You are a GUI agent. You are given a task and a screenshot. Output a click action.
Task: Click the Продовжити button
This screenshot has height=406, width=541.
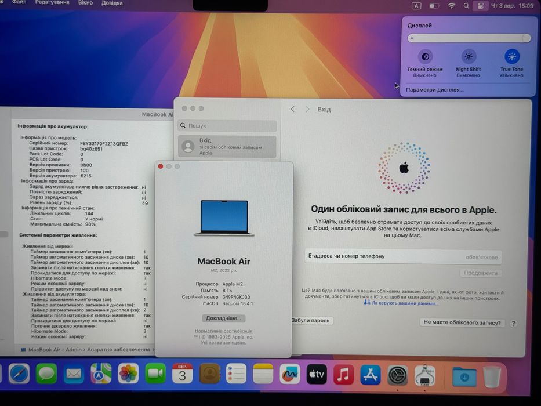pos(481,273)
